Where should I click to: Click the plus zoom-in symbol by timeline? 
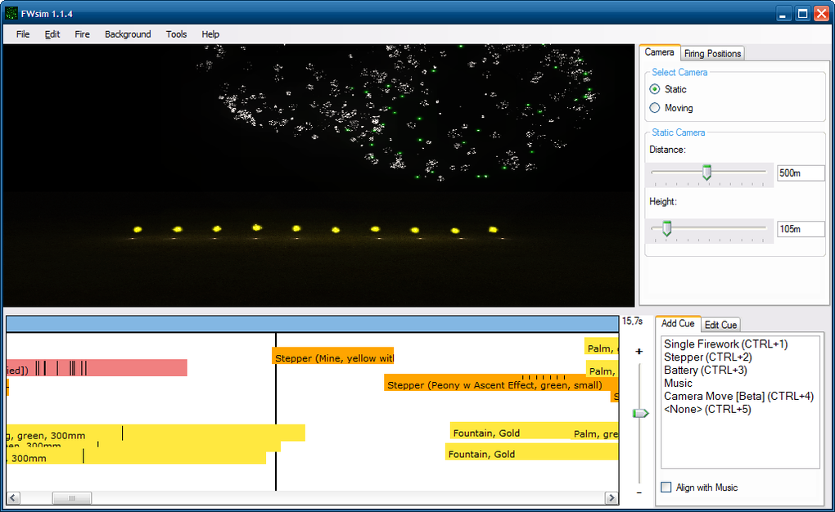639,351
